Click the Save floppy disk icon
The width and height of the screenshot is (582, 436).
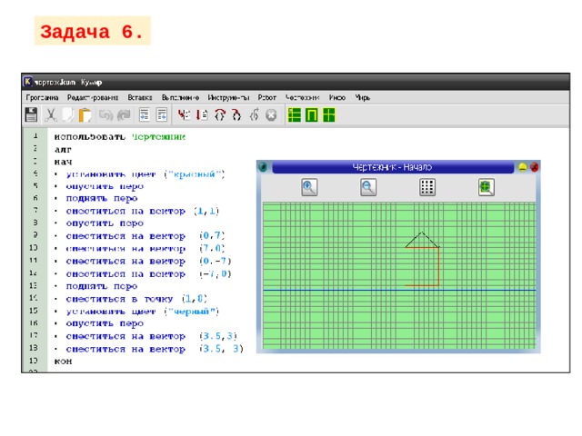coord(31,115)
